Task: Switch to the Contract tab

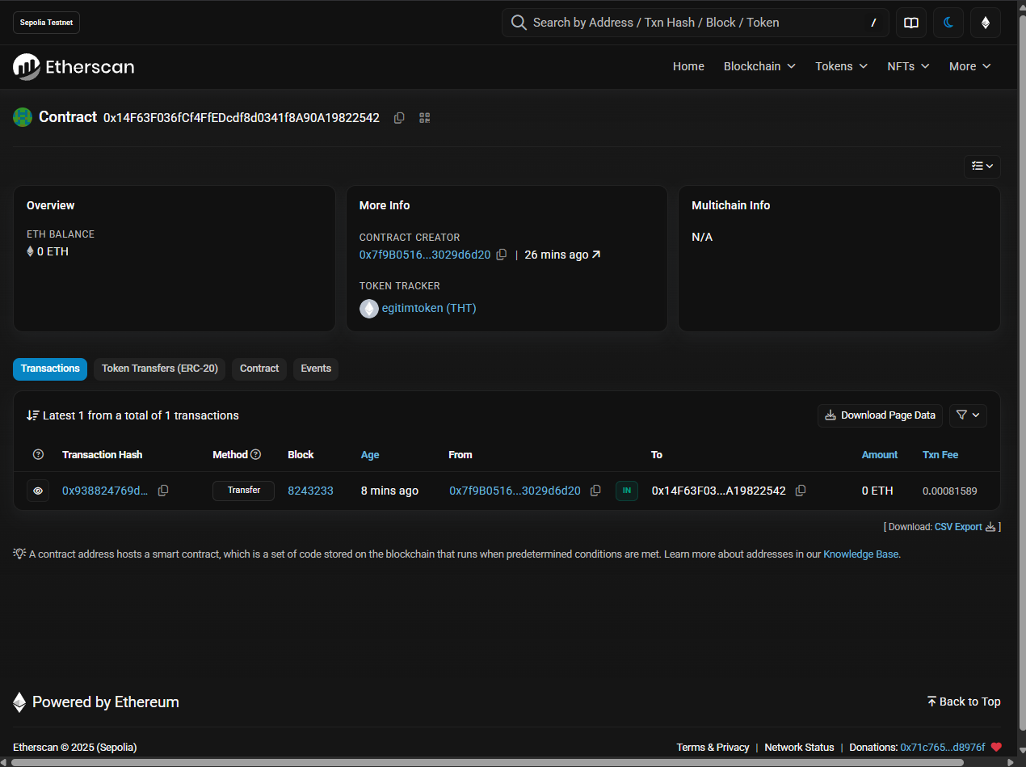Action: (x=259, y=369)
